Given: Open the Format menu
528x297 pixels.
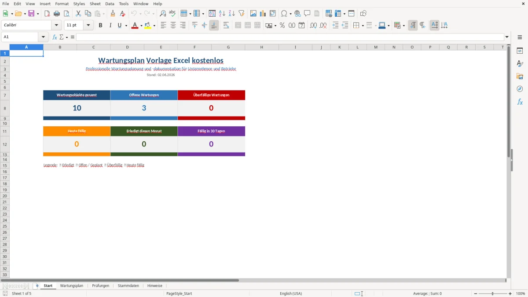Looking at the screenshot, I should pos(62,4).
